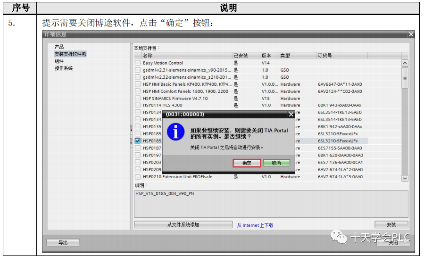Tick the gsdml-v2.31 sinamics_v90 checkbox
Viewport: 424px width, 256px height.
[138, 70]
